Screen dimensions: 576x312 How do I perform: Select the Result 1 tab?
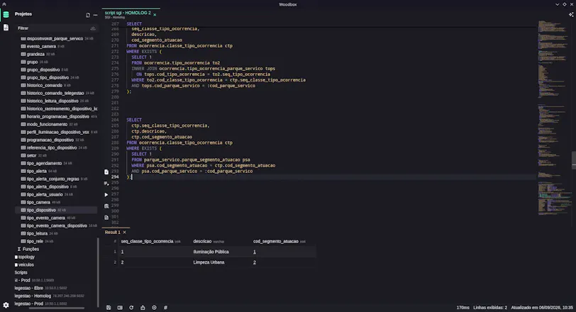(112, 233)
